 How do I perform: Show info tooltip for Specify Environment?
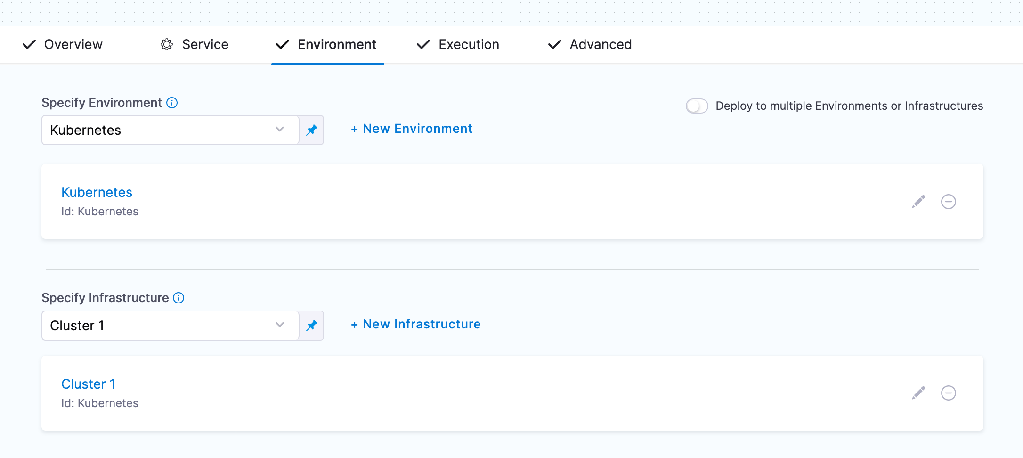point(172,103)
